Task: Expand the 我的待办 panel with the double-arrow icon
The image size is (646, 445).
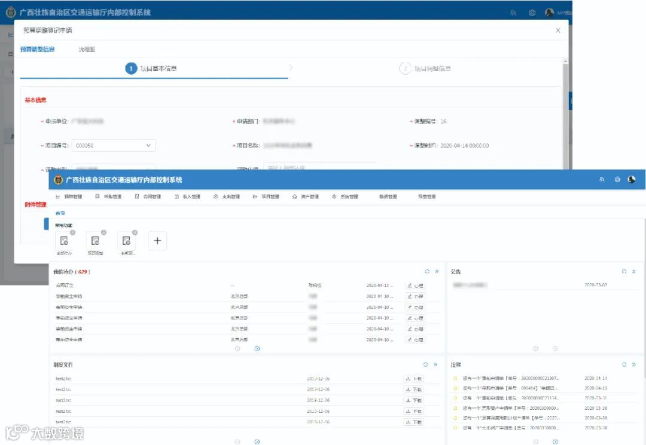Action: [437, 271]
